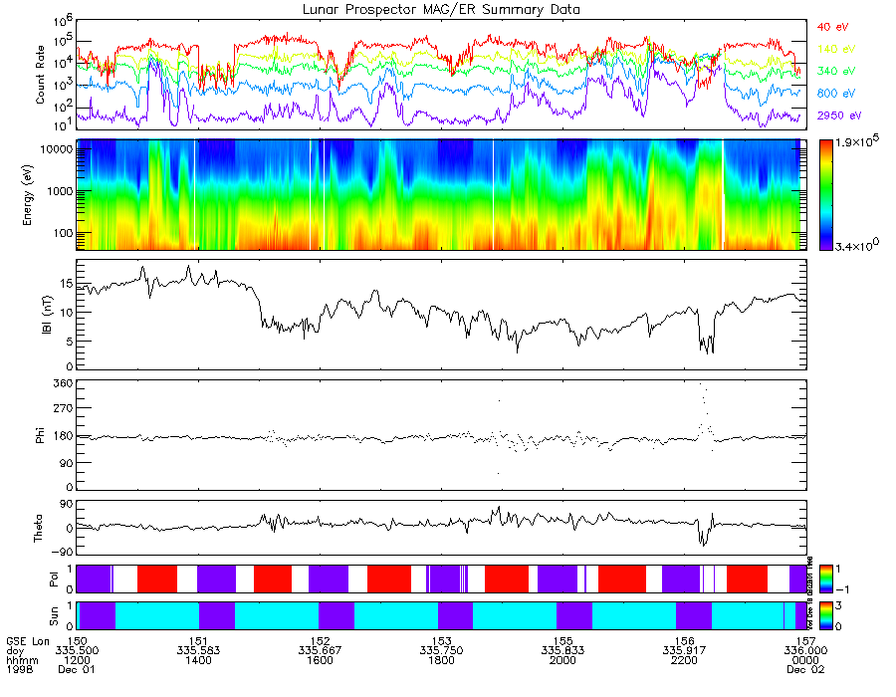This screenshot has height=697, width=896.
Task: Click the 'Dec 01' date label
Action: 77,669
